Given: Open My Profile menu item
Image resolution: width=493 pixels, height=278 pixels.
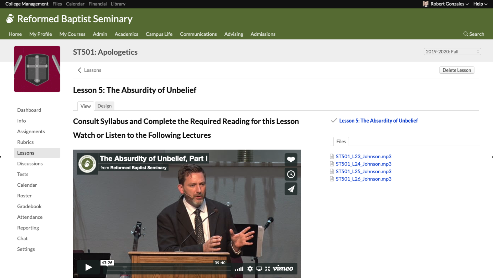Looking at the screenshot, I should pyautogui.click(x=40, y=34).
